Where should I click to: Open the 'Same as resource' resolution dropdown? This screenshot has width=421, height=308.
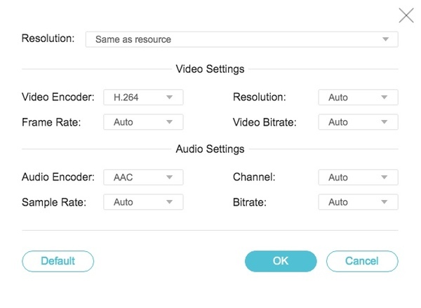[241, 39]
